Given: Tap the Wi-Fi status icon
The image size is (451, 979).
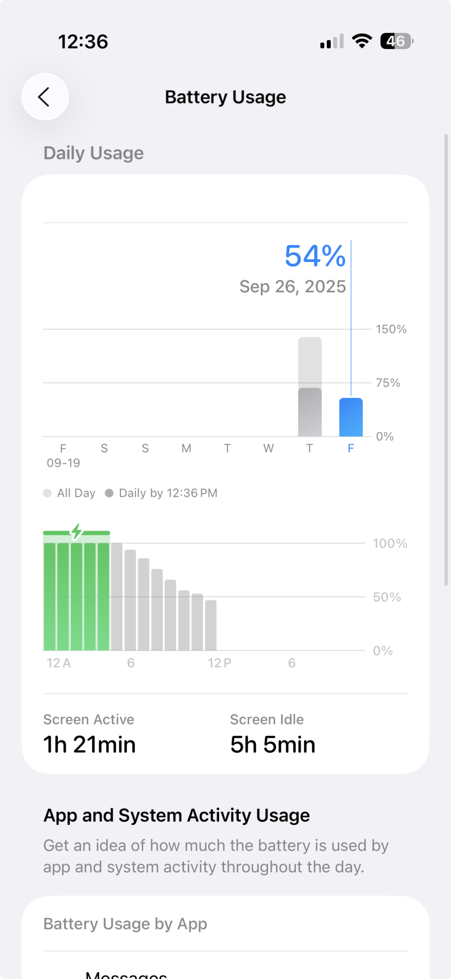Looking at the screenshot, I should pyautogui.click(x=361, y=42).
